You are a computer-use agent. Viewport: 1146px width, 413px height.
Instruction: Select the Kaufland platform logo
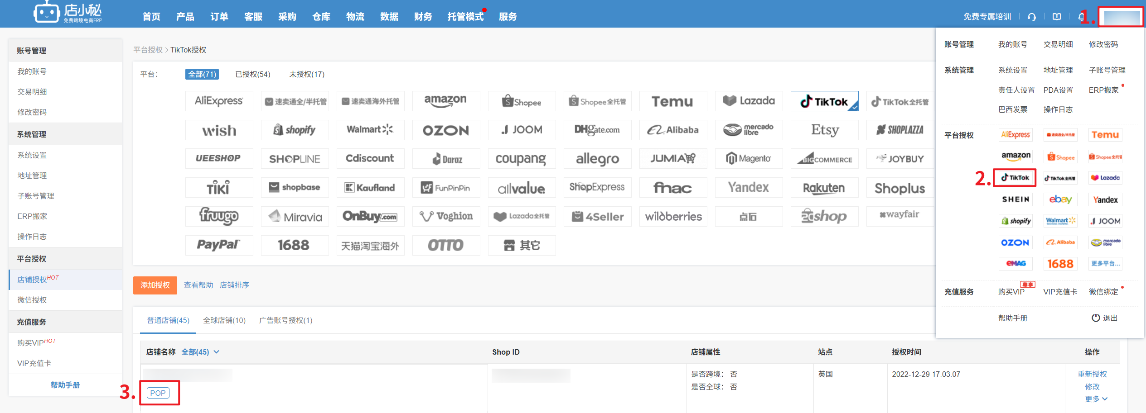coord(370,188)
